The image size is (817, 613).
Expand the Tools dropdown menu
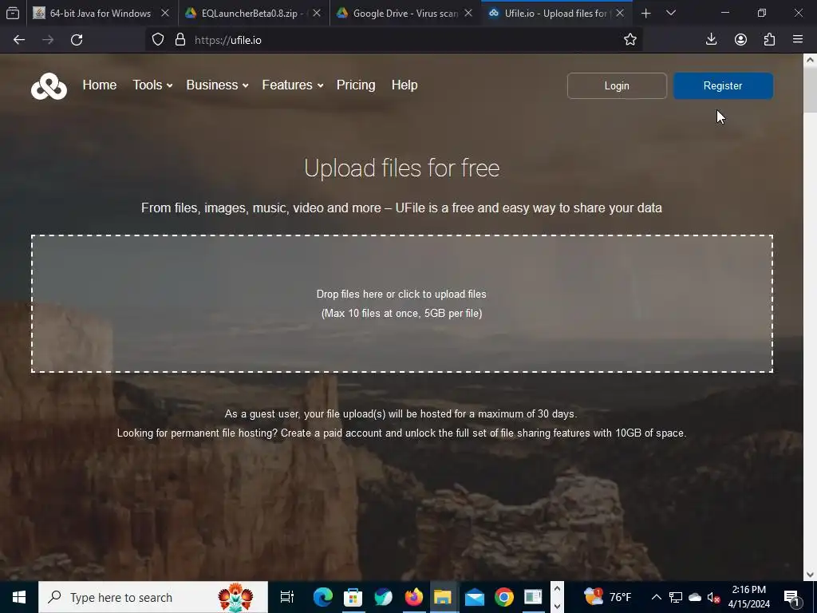[x=152, y=85]
